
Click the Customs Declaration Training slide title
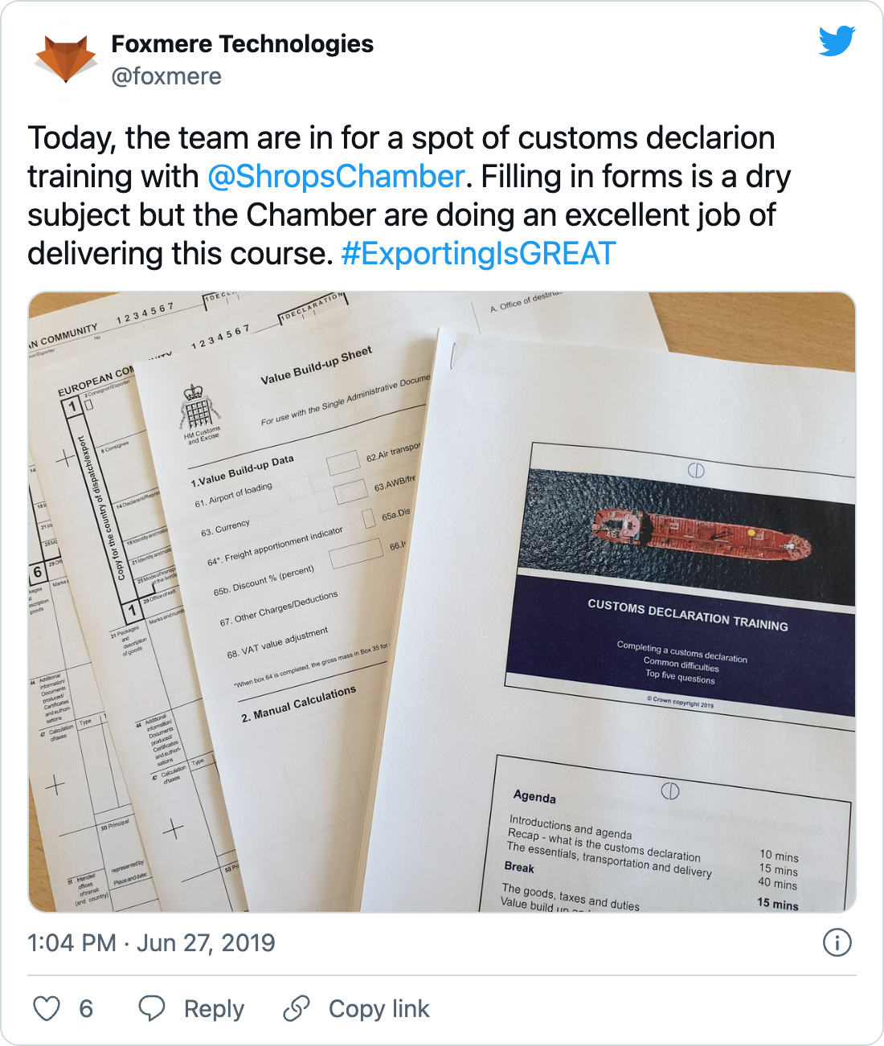687,615
